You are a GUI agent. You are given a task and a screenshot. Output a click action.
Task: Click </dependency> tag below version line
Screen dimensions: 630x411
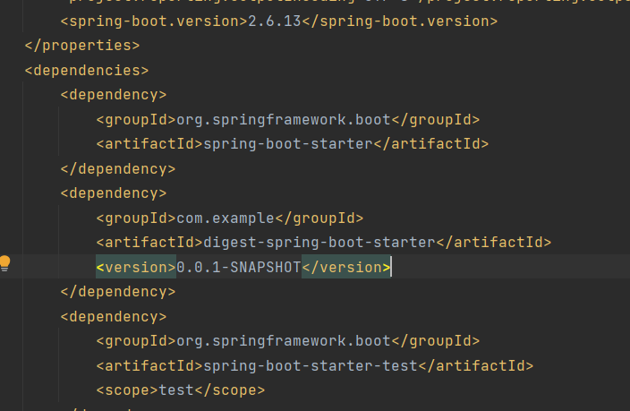click(118, 292)
